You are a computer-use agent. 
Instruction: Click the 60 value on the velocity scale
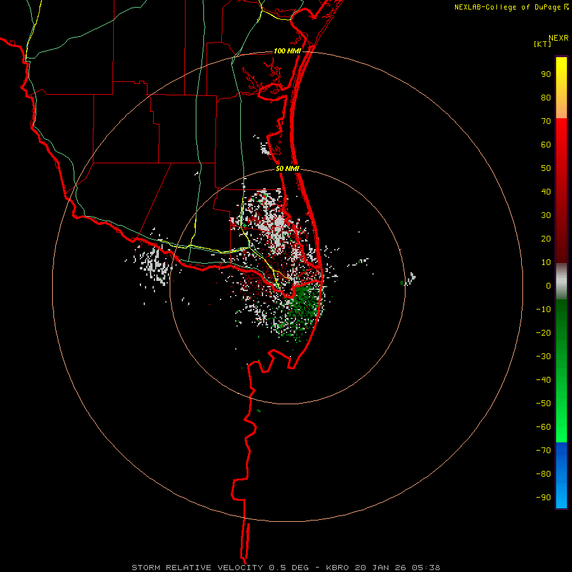tap(546, 144)
